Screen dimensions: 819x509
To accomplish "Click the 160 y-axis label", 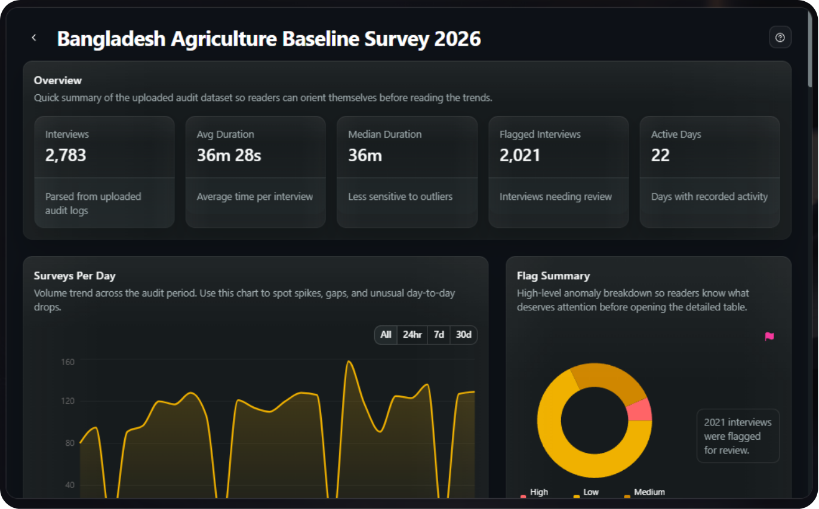I will pos(67,362).
